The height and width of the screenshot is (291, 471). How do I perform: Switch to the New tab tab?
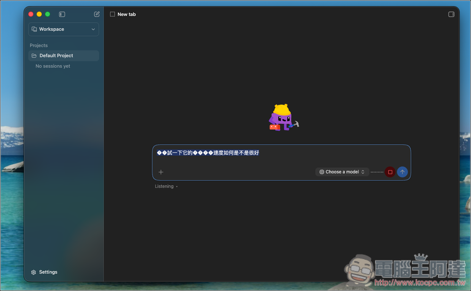pos(123,14)
